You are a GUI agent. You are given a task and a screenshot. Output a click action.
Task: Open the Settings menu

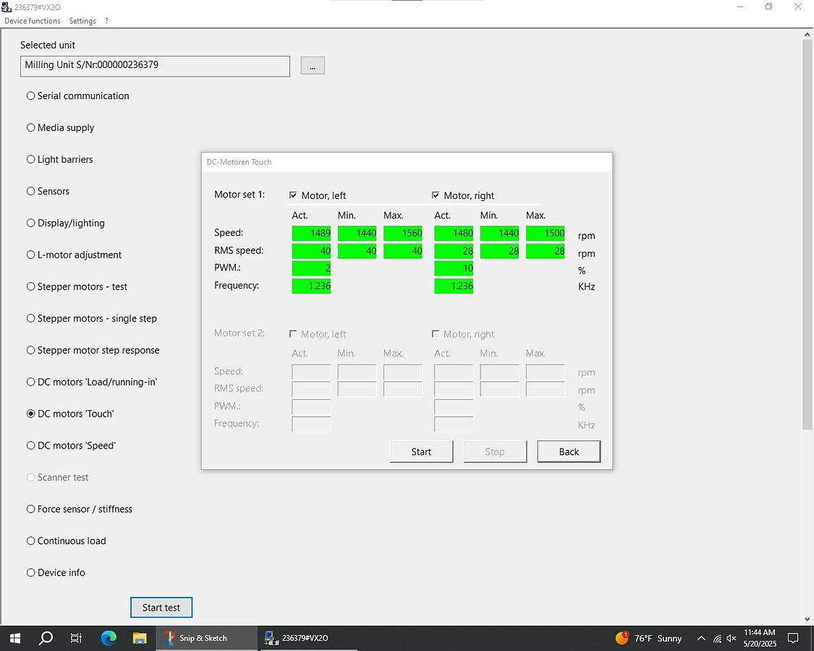[82, 21]
